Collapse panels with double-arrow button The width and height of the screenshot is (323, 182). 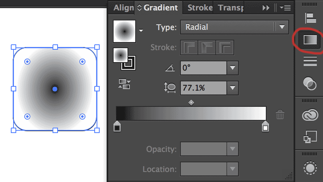266,7
